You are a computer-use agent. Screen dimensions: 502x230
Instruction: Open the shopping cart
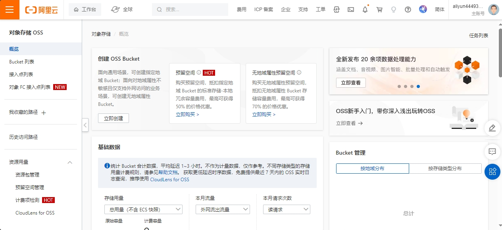point(379,10)
